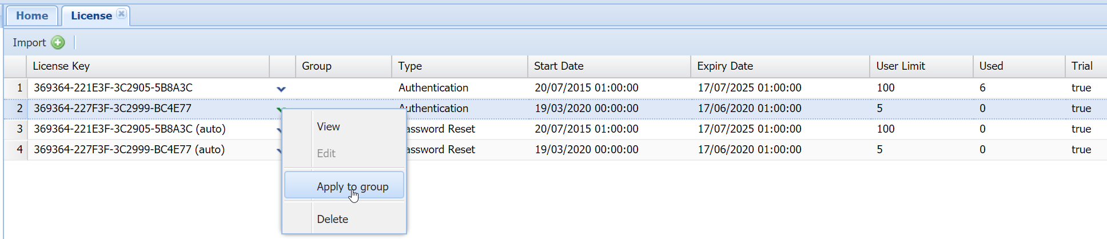Switch to the Home tab
Screen dimensions: 1107x239
pyautogui.click(x=32, y=16)
